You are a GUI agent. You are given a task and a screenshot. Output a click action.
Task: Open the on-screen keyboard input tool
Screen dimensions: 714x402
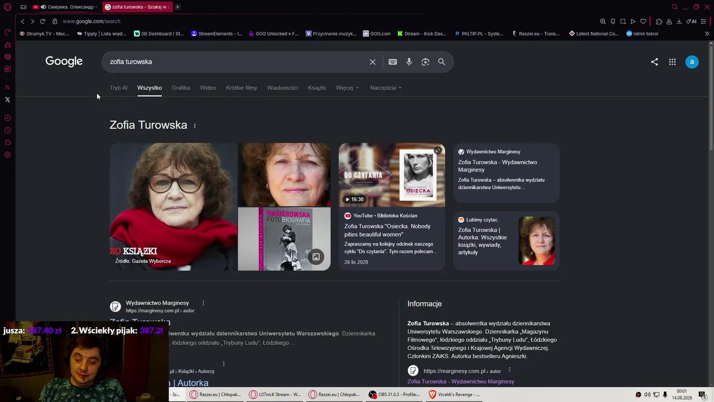click(393, 62)
